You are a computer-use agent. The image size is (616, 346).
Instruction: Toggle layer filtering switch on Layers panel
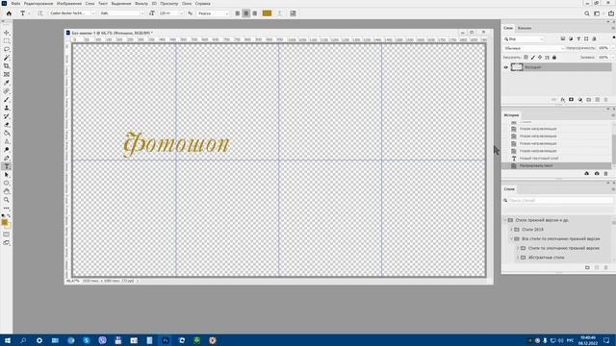pos(614,37)
